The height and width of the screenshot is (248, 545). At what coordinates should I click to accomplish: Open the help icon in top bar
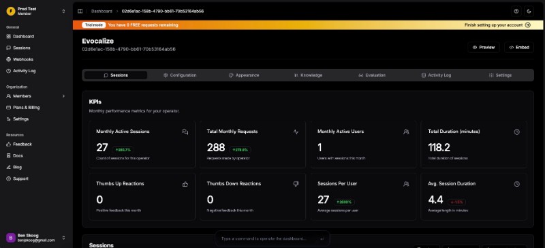click(516, 11)
